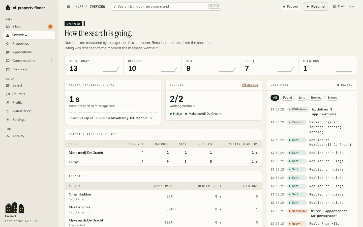Image resolution: width=363 pixels, height=227 pixels.
Task: Sort agencies by Reply Rate column header
Action: tap(163, 186)
